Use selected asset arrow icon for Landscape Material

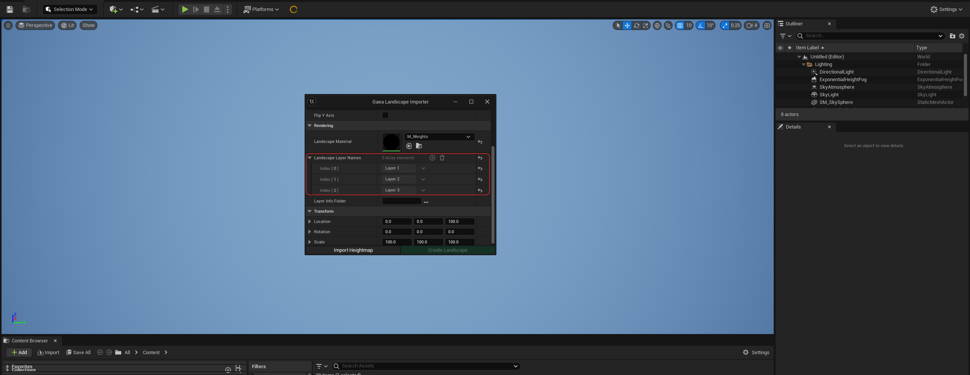coord(409,146)
